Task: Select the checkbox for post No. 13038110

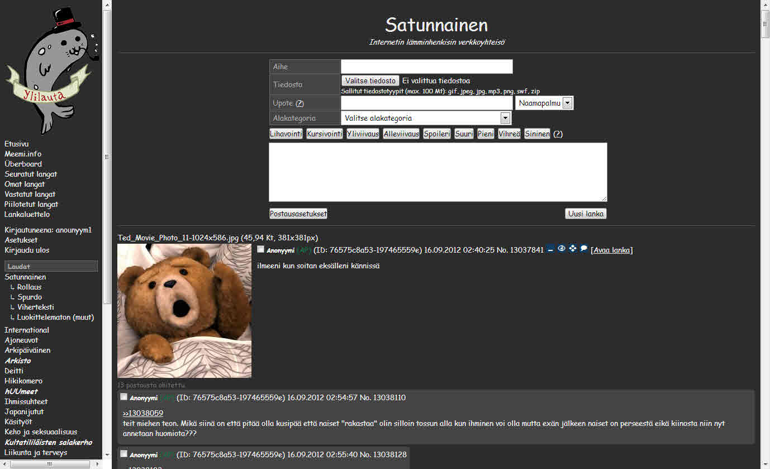Action: point(124,397)
